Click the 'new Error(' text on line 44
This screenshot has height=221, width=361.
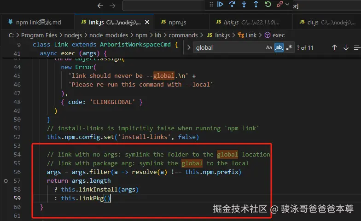pyautogui.click(x=78, y=67)
